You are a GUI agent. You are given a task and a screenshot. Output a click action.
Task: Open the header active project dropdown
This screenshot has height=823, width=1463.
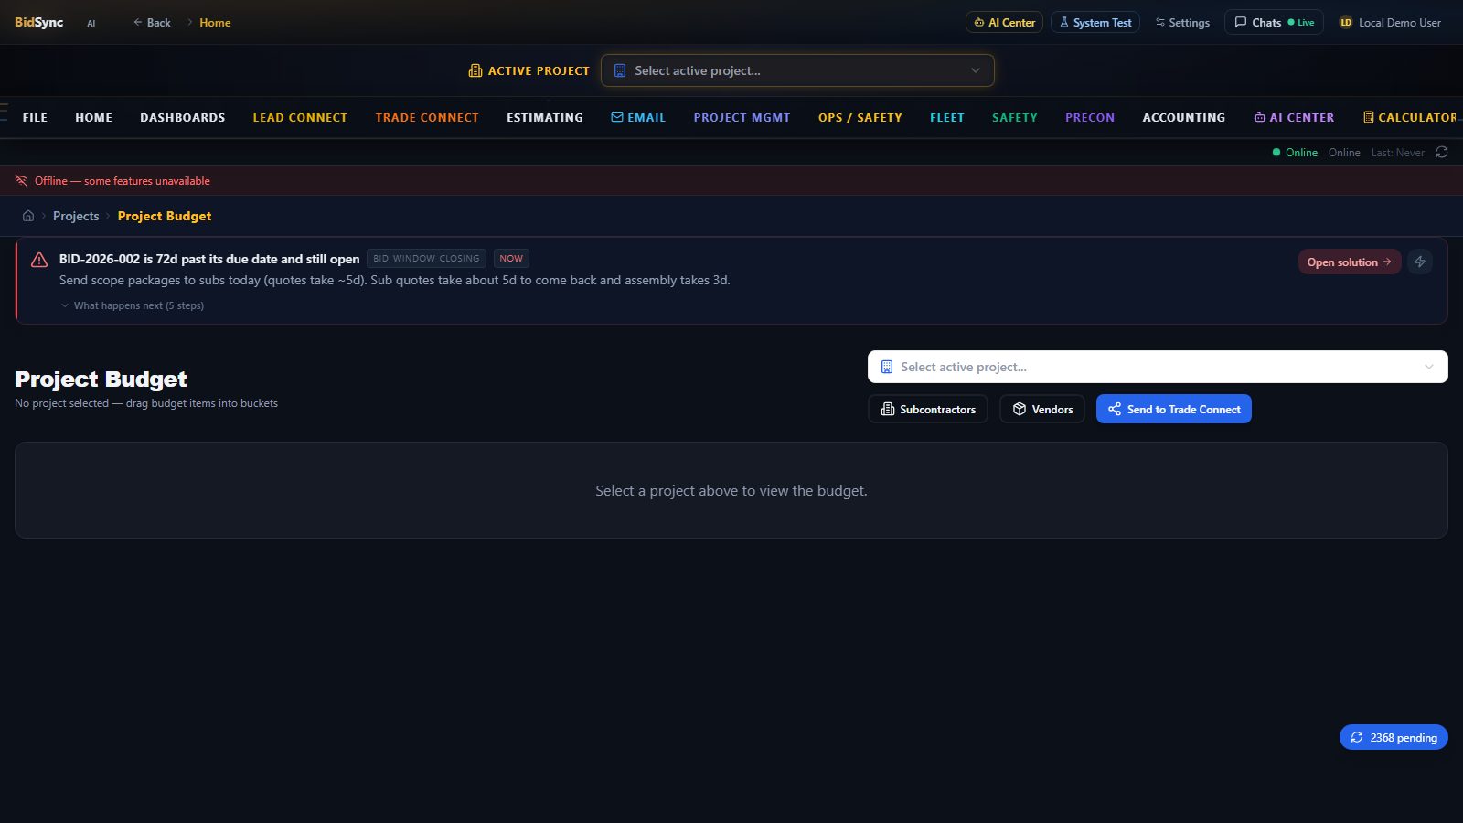coord(797,70)
